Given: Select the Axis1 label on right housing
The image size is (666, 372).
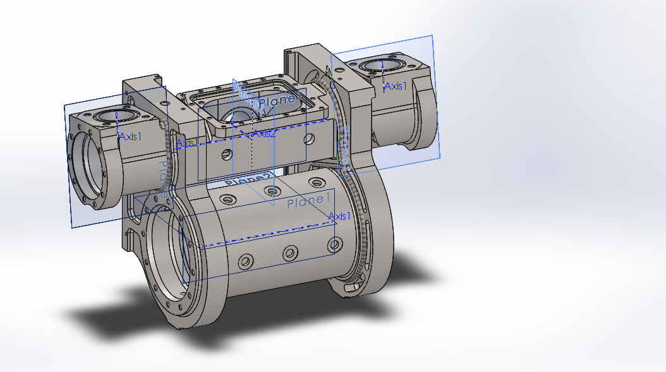Looking at the screenshot, I should coord(396,86).
